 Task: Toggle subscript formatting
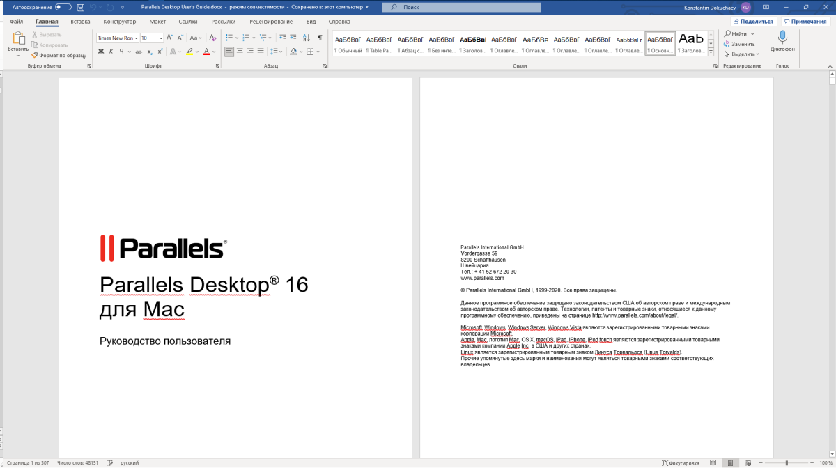pyautogui.click(x=150, y=52)
